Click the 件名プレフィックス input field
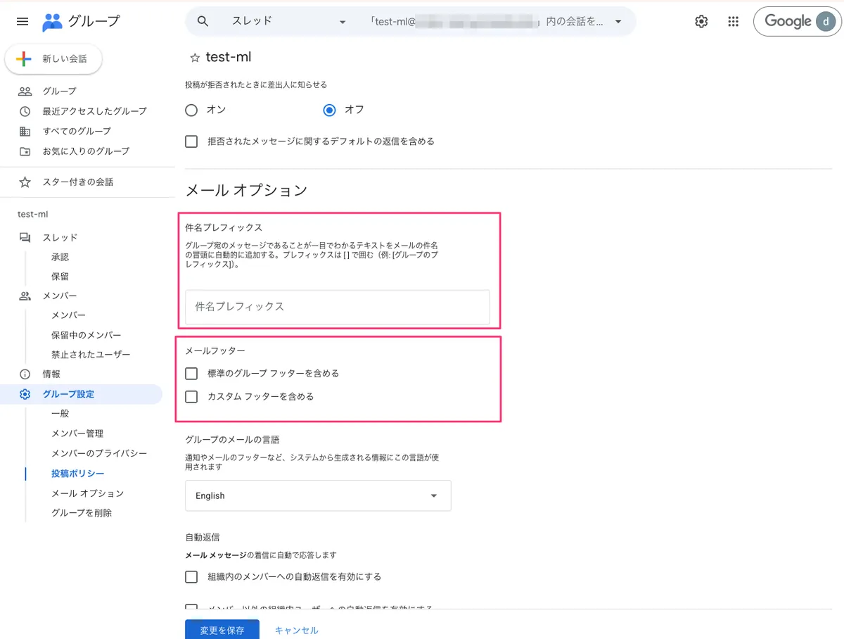844x639 pixels. tap(338, 307)
